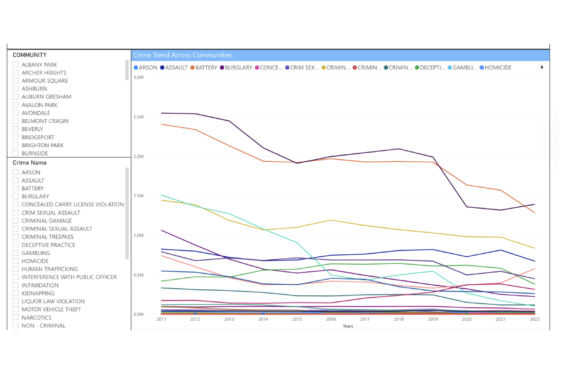Check the ALBANY PARK community checkbox

[15, 65]
